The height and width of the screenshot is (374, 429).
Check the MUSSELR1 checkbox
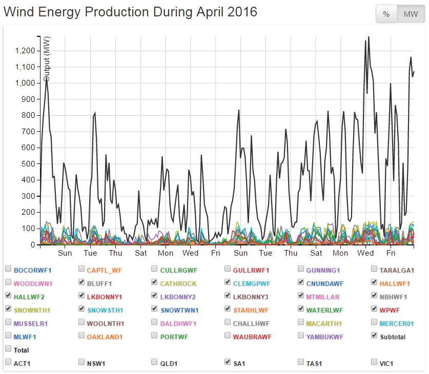[8, 321]
